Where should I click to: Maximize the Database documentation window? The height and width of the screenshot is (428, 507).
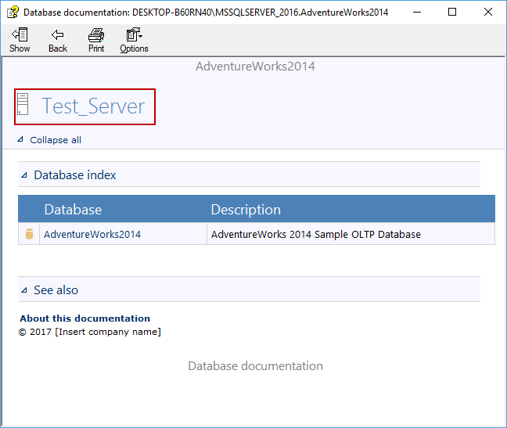[452, 12]
